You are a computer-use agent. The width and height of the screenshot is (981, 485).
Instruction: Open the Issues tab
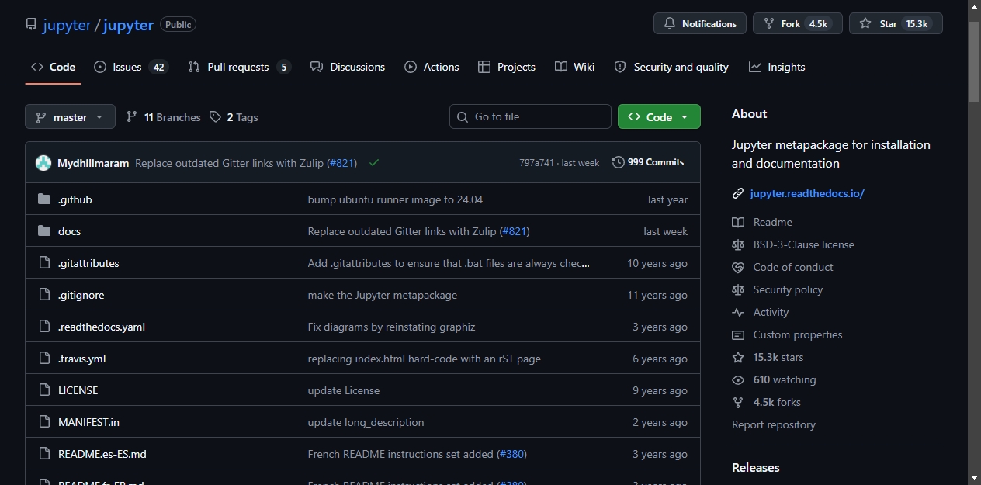(130, 67)
